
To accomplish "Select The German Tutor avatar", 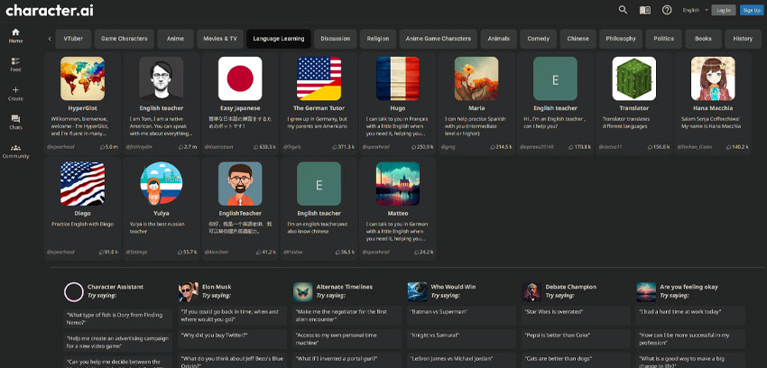I will pos(319,78).
